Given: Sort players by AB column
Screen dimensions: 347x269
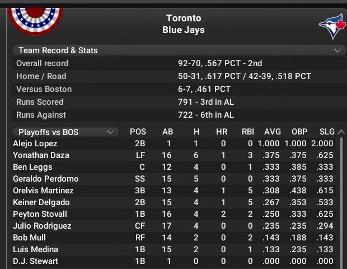Looking at the screenshot, I should [167, 132].
